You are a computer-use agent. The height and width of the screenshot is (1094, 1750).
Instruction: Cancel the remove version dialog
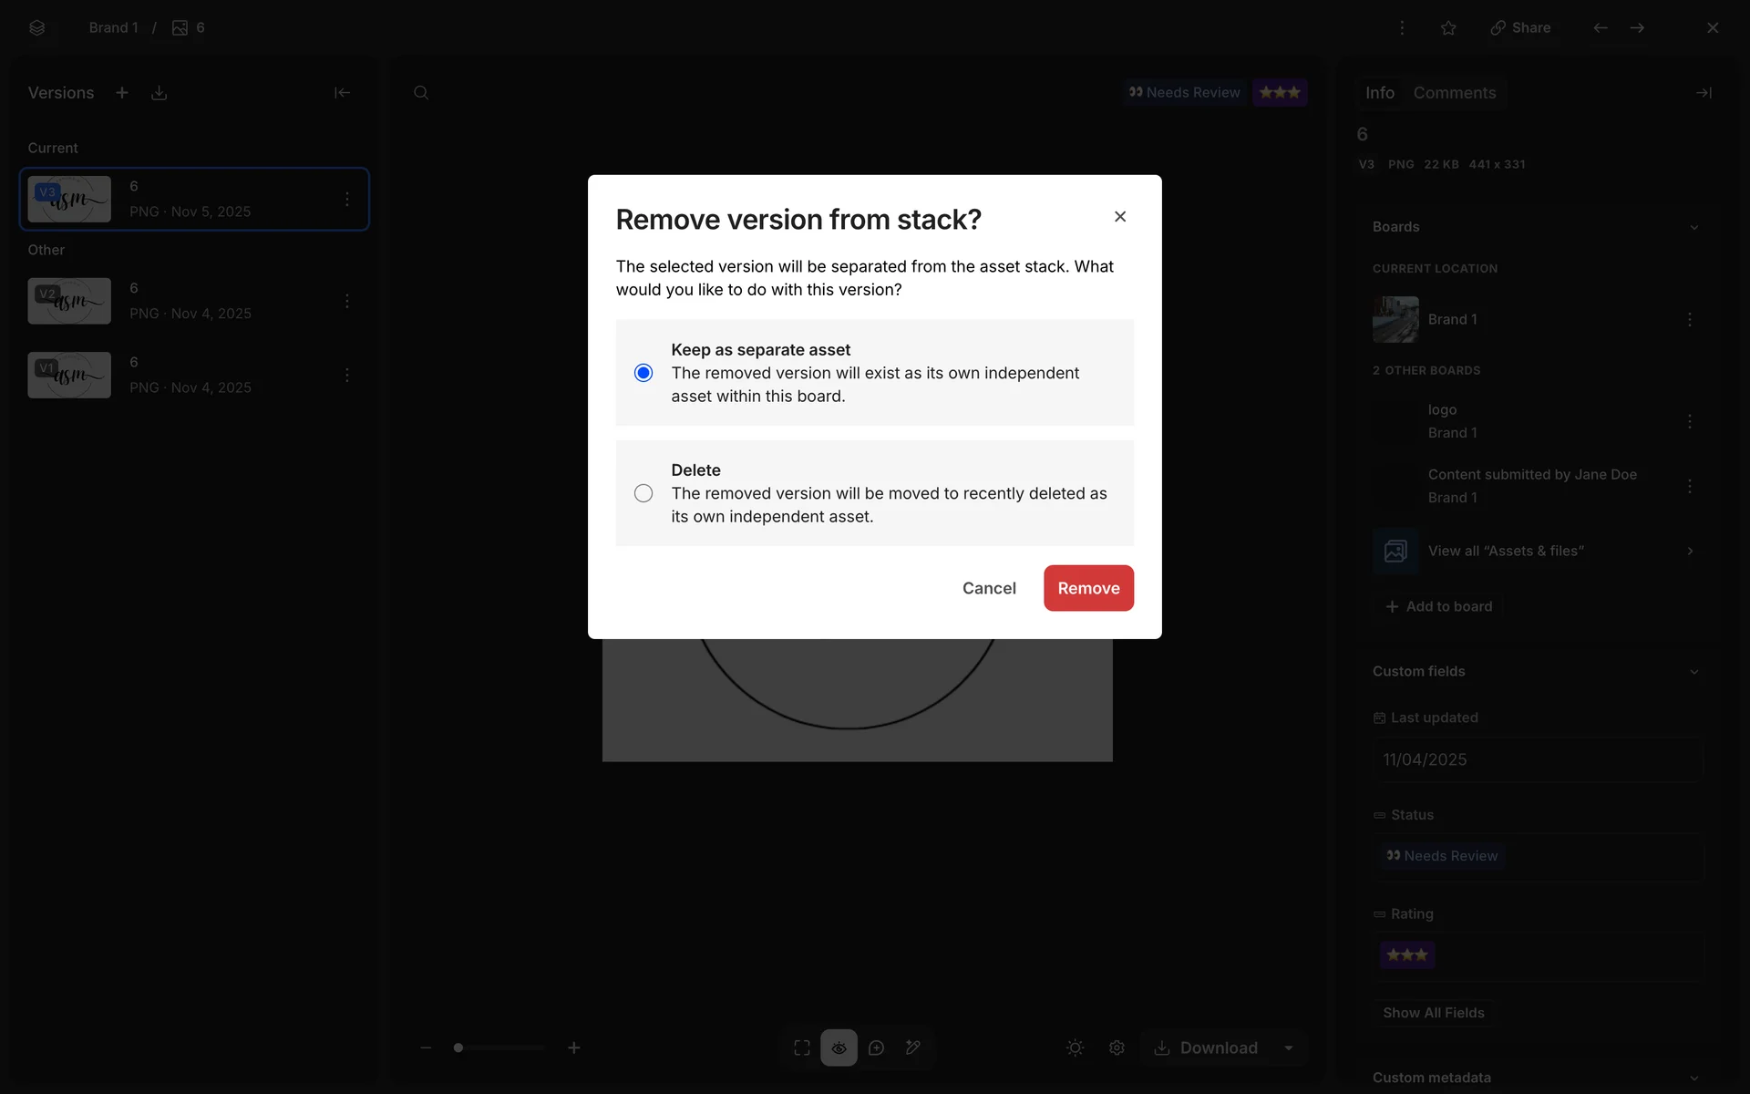pyautogui.click(x=989, y=588)
